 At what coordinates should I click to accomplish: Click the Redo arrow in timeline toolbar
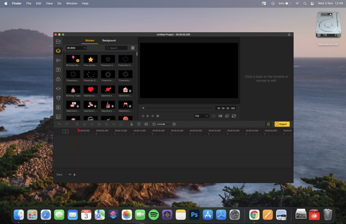[67, 125]
